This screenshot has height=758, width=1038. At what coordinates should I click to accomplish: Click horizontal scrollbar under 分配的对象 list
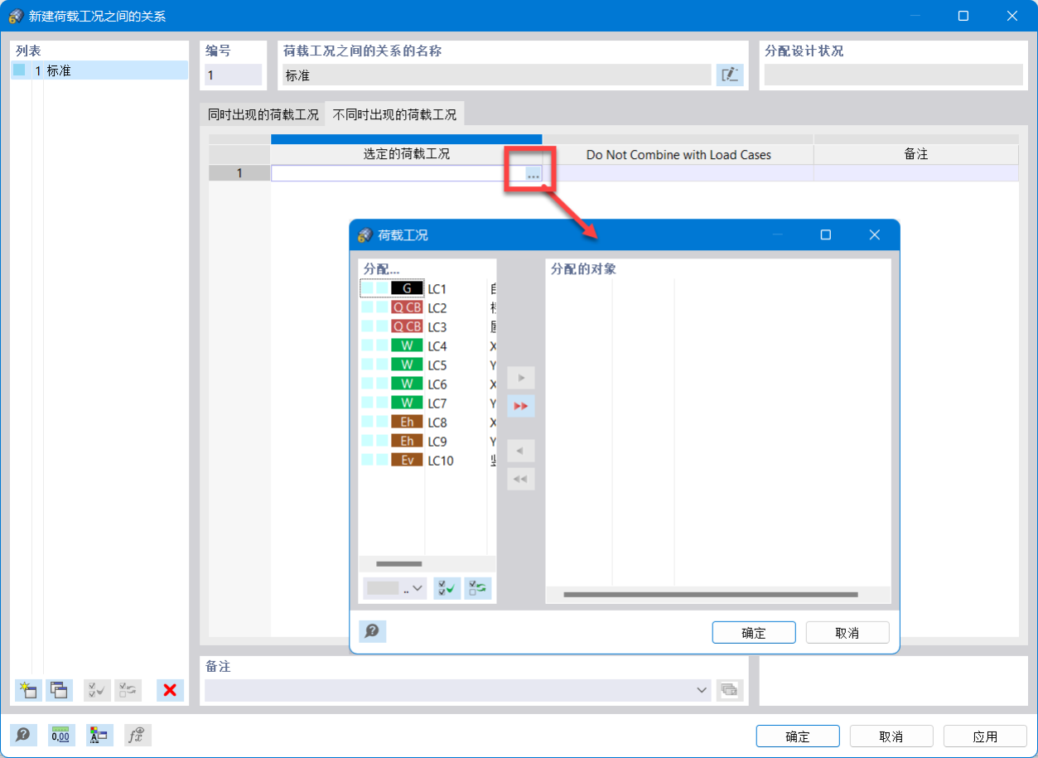click(x=710, y=594)
